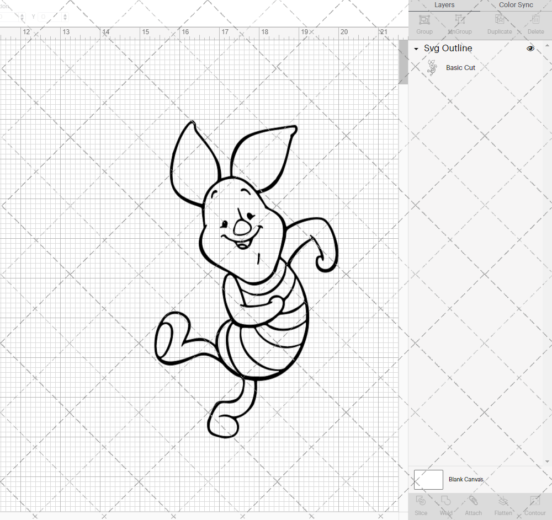Click the Delete trash icon
Viewport: 552px width, 520px height.
click(535, 20)
